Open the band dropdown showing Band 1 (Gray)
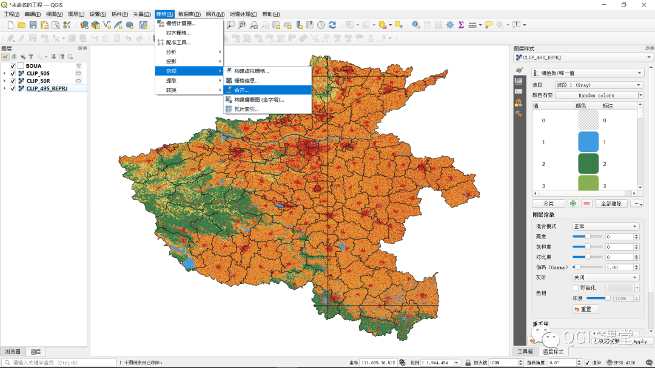Image resolution: width=655 pixels, height=368 pixels. (x=598, y=85)
